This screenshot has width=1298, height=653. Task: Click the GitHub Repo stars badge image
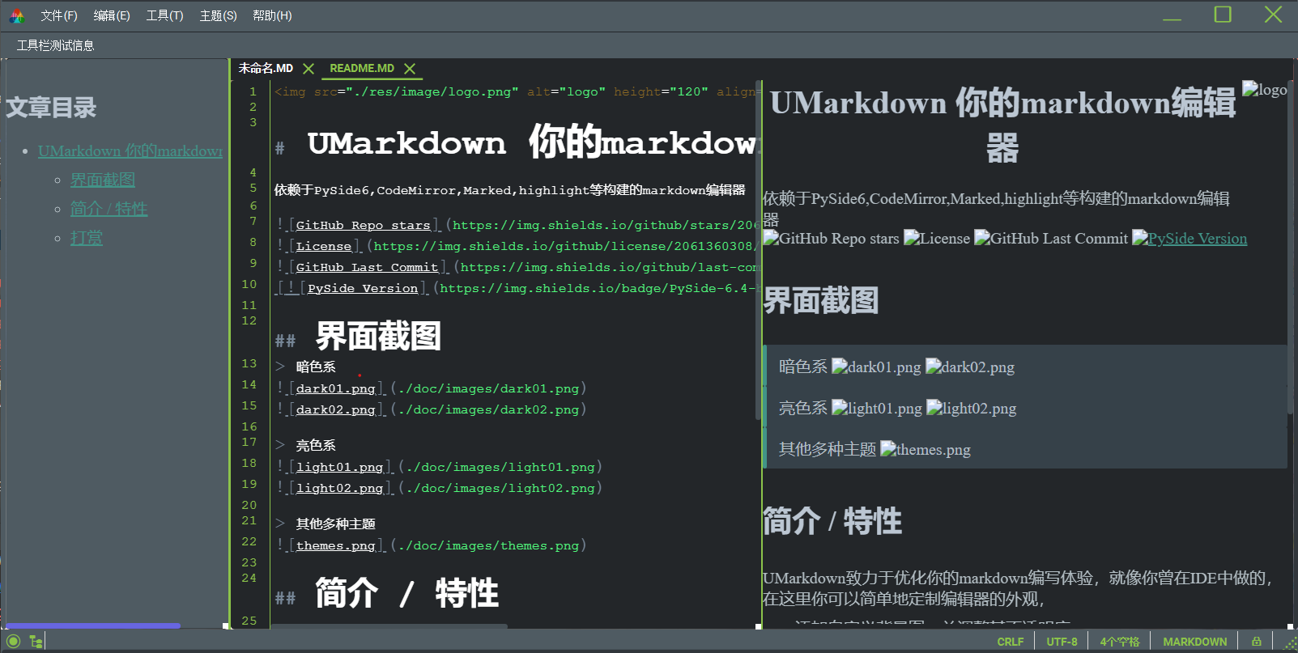(x=832, y=239)
